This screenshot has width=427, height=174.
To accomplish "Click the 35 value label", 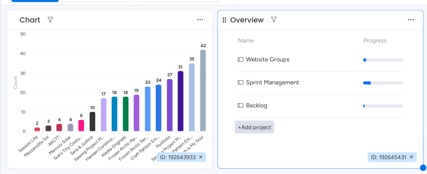I will tap(192, 59).
